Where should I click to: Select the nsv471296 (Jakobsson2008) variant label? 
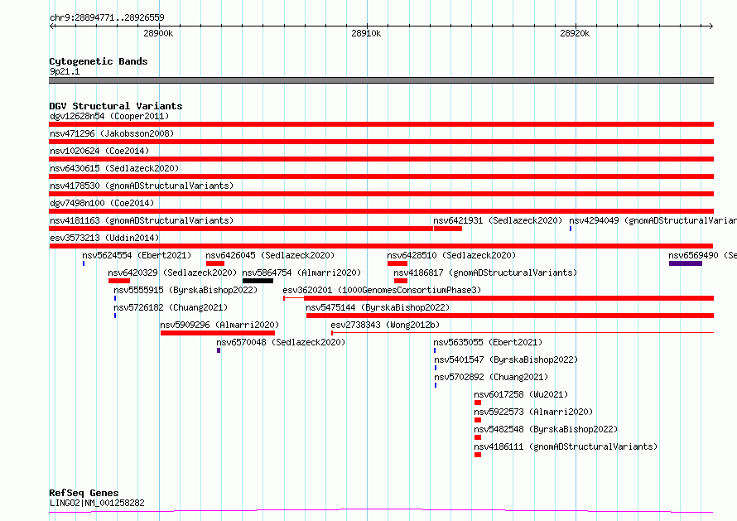112,133
